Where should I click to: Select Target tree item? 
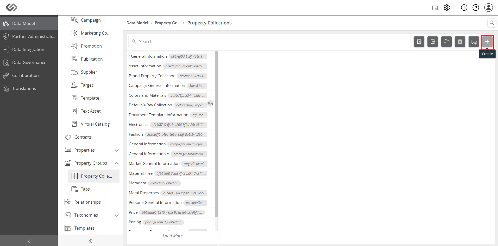(x=94, y=85)
